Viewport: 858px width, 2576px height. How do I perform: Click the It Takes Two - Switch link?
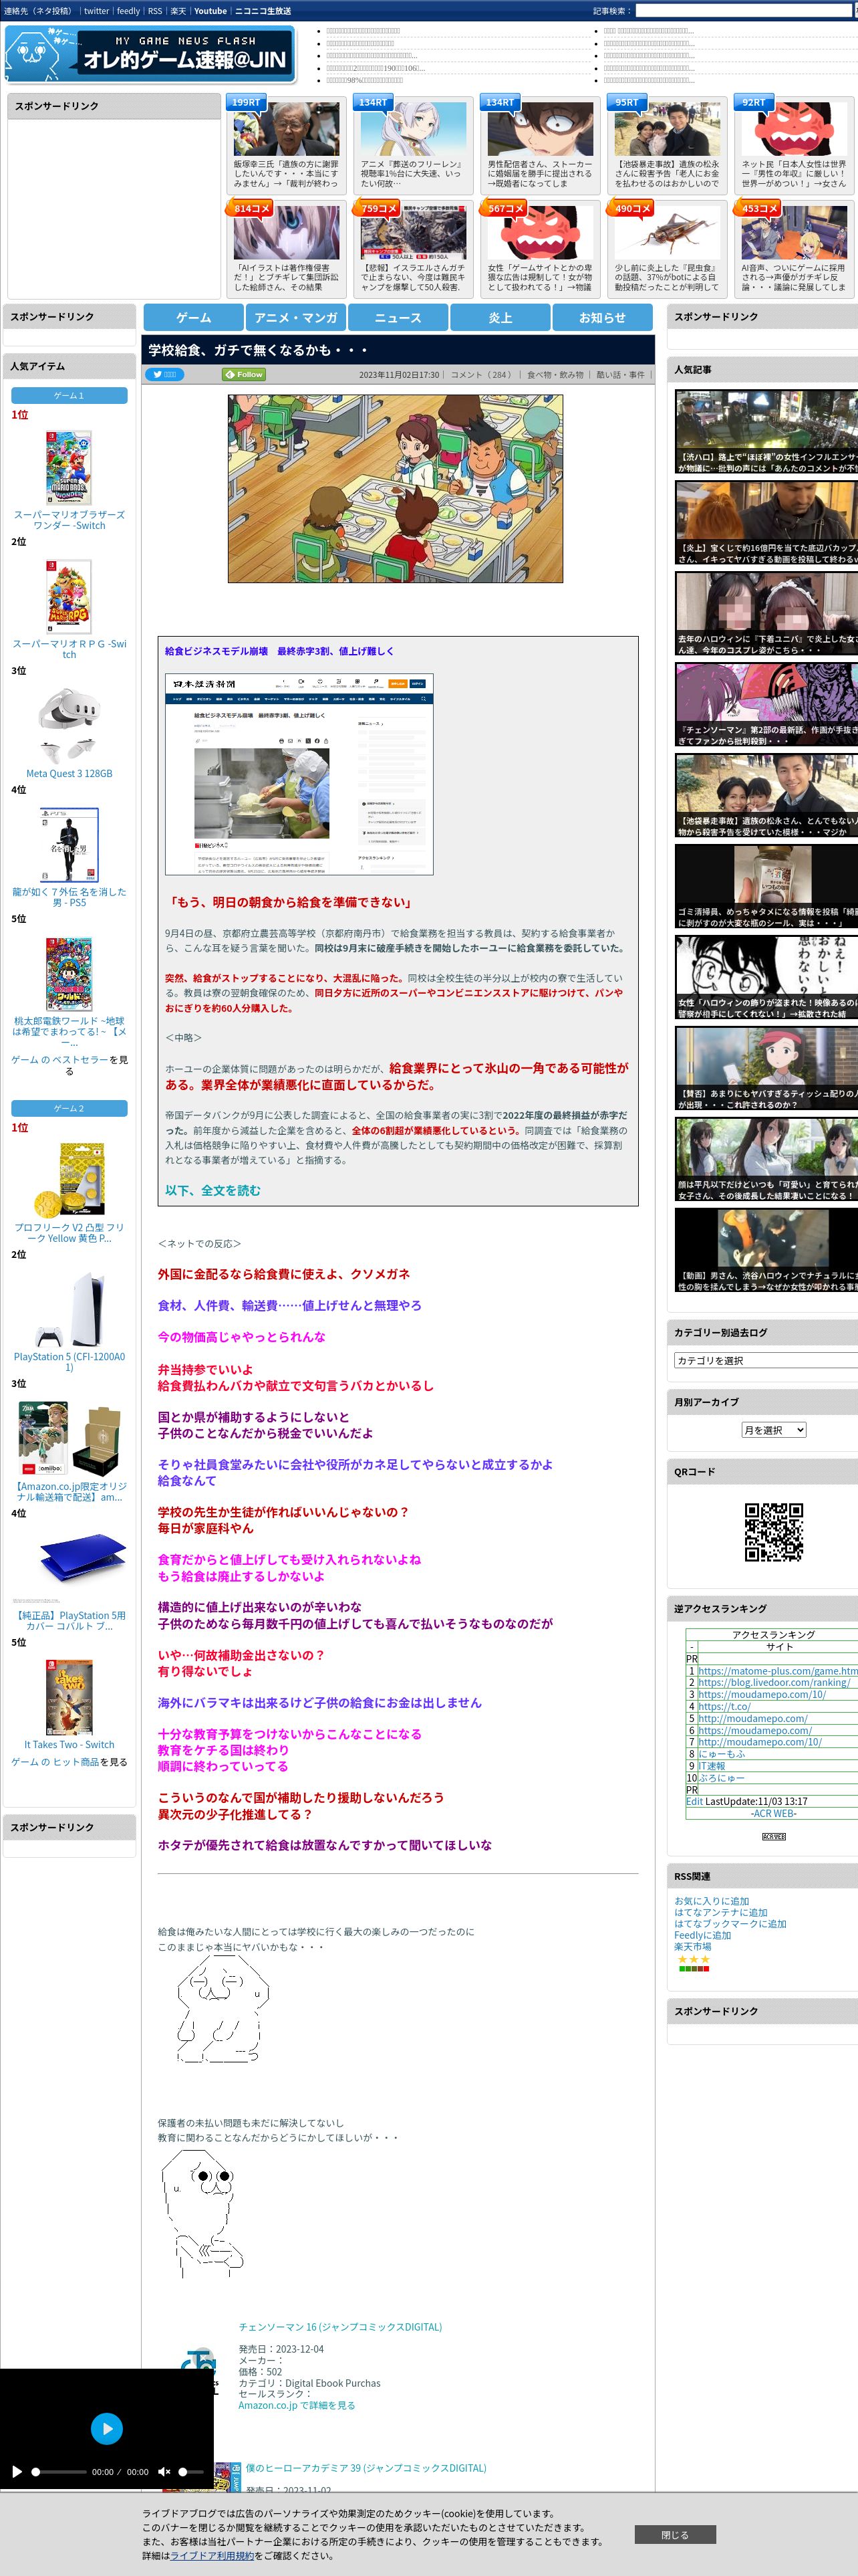click(69, 1744)
